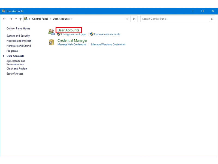218x164 pixels.
Task: Click the User Accounts people icon
Action: tap(52, 32)
